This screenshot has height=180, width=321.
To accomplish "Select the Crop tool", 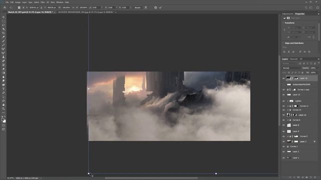I will pyautogui.click(x=4, y=33).
